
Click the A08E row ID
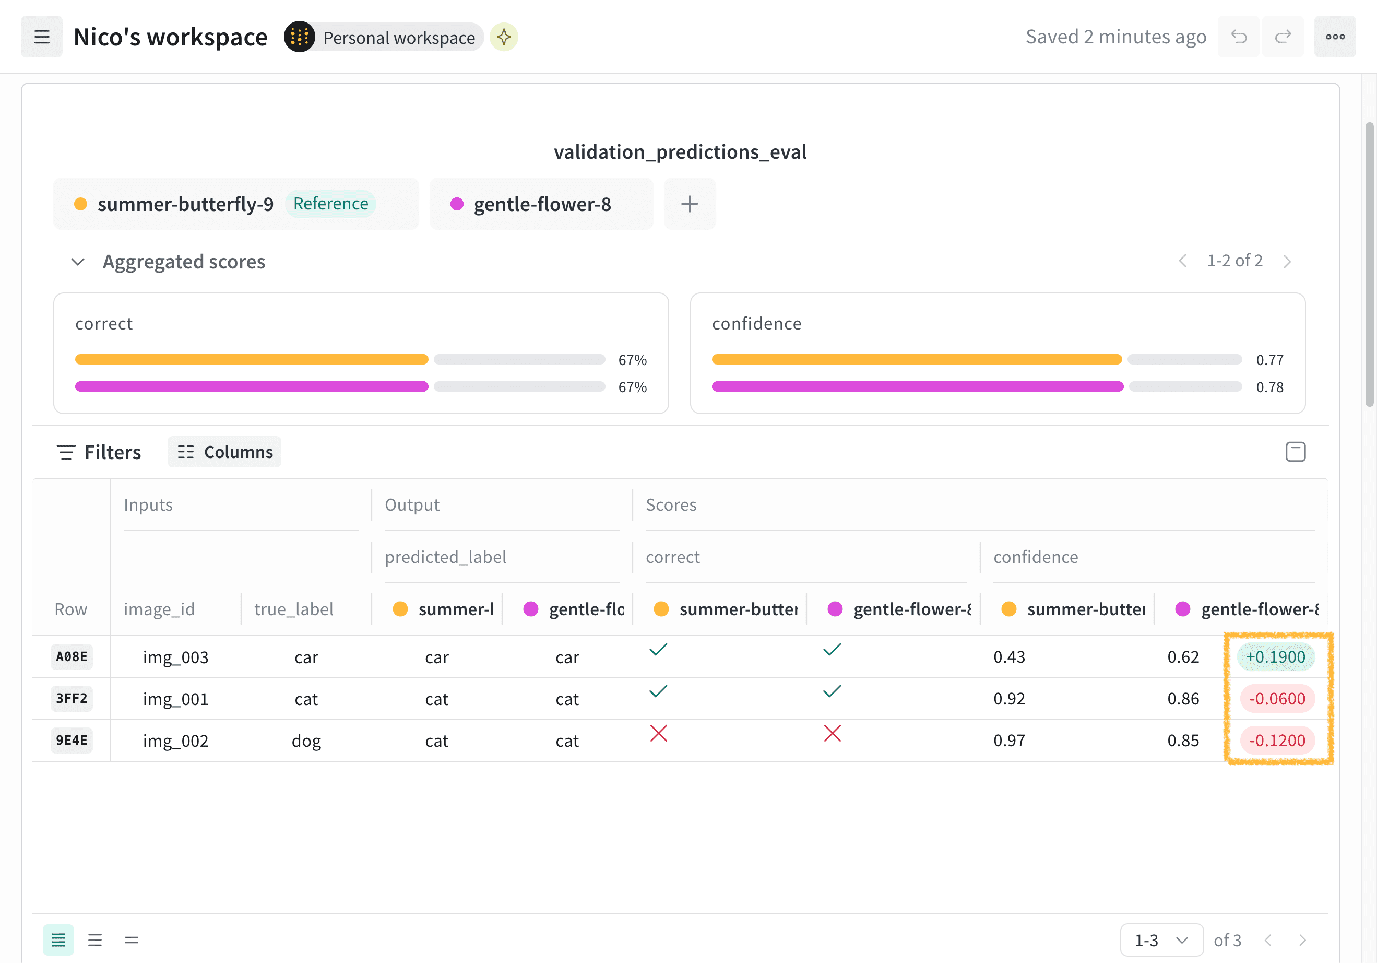coord(72,656)
